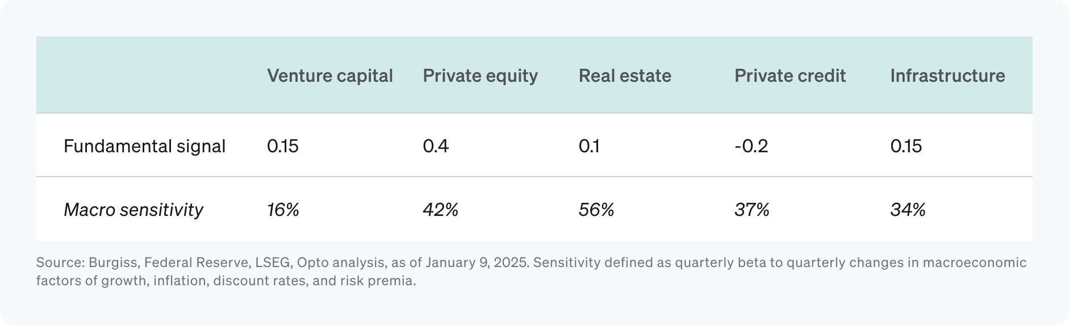The image size is (1069, 325).
Task: Select the Venture capital fundamental signal 0.15
Action: (282, 146)
